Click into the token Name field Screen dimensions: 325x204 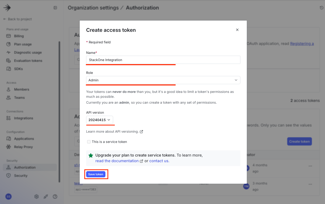point(163,60)
